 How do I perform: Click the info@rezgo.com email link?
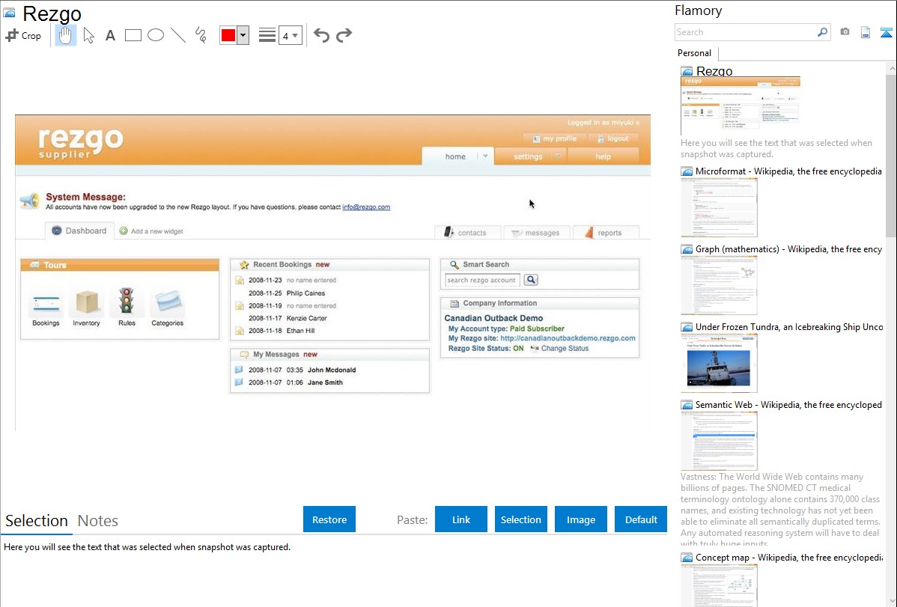[x=366, y=207]
